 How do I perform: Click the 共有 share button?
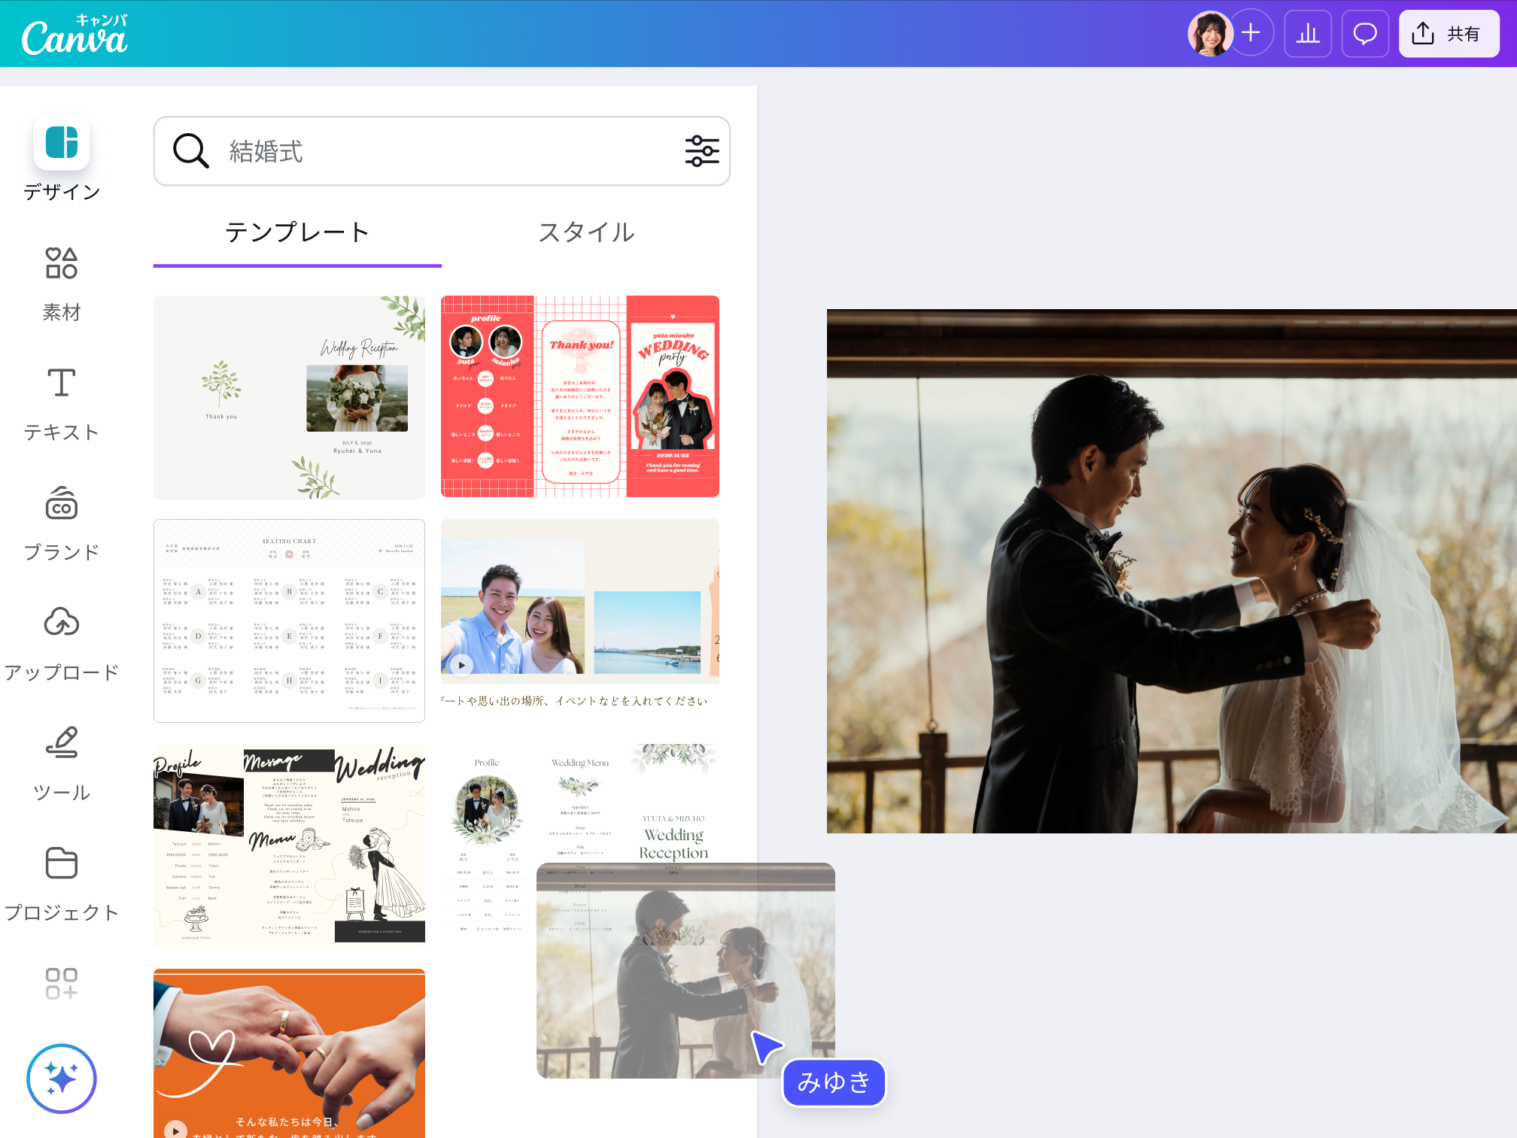tap(1449, 34)
